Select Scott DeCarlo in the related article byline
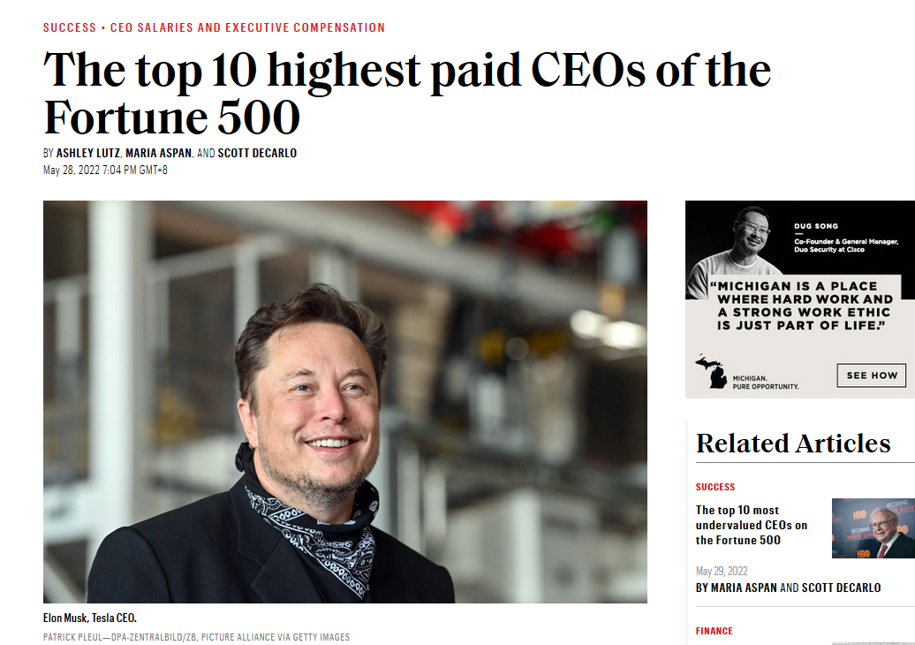 tap(841, 588)
